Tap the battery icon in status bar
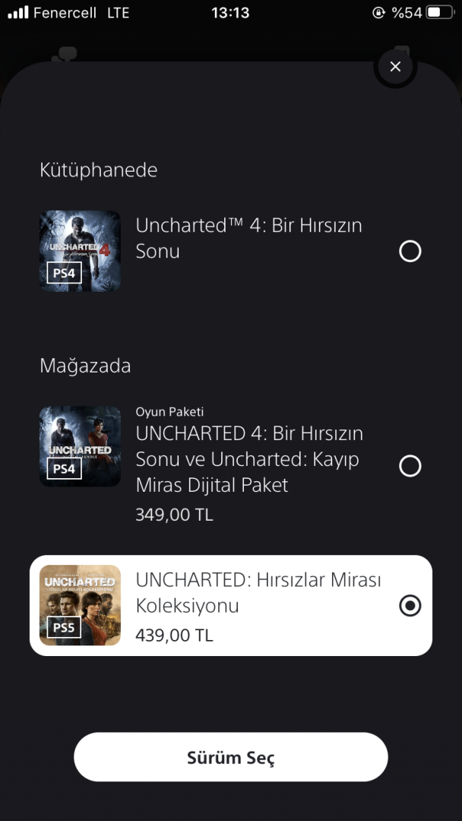462x821 pixels. 438,13
